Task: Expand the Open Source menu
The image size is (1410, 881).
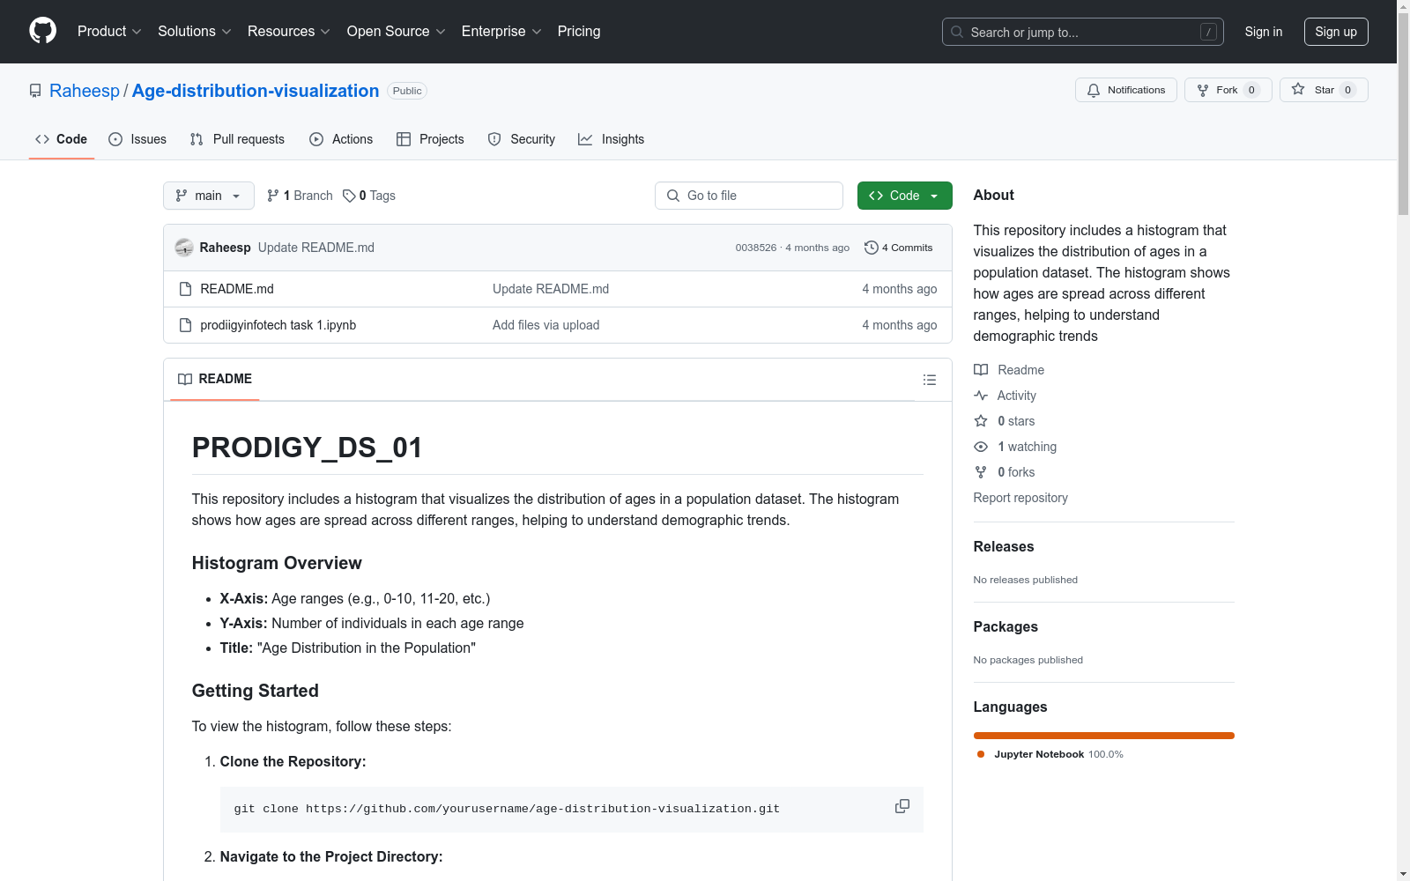Action: coord(396,32)
